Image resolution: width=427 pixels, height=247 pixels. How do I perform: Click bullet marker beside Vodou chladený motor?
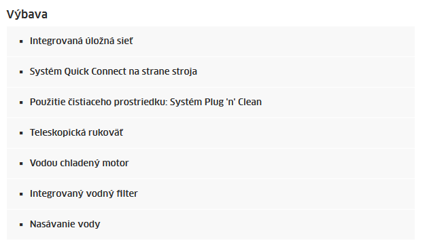coord(21,164)
